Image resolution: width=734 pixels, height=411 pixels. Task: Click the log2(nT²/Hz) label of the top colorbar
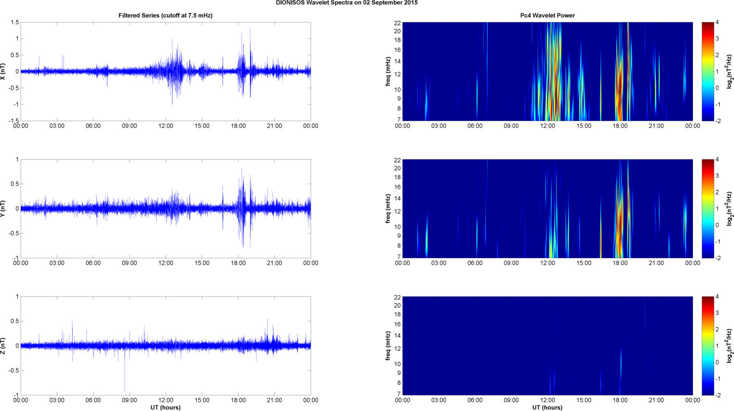point(730,71)
